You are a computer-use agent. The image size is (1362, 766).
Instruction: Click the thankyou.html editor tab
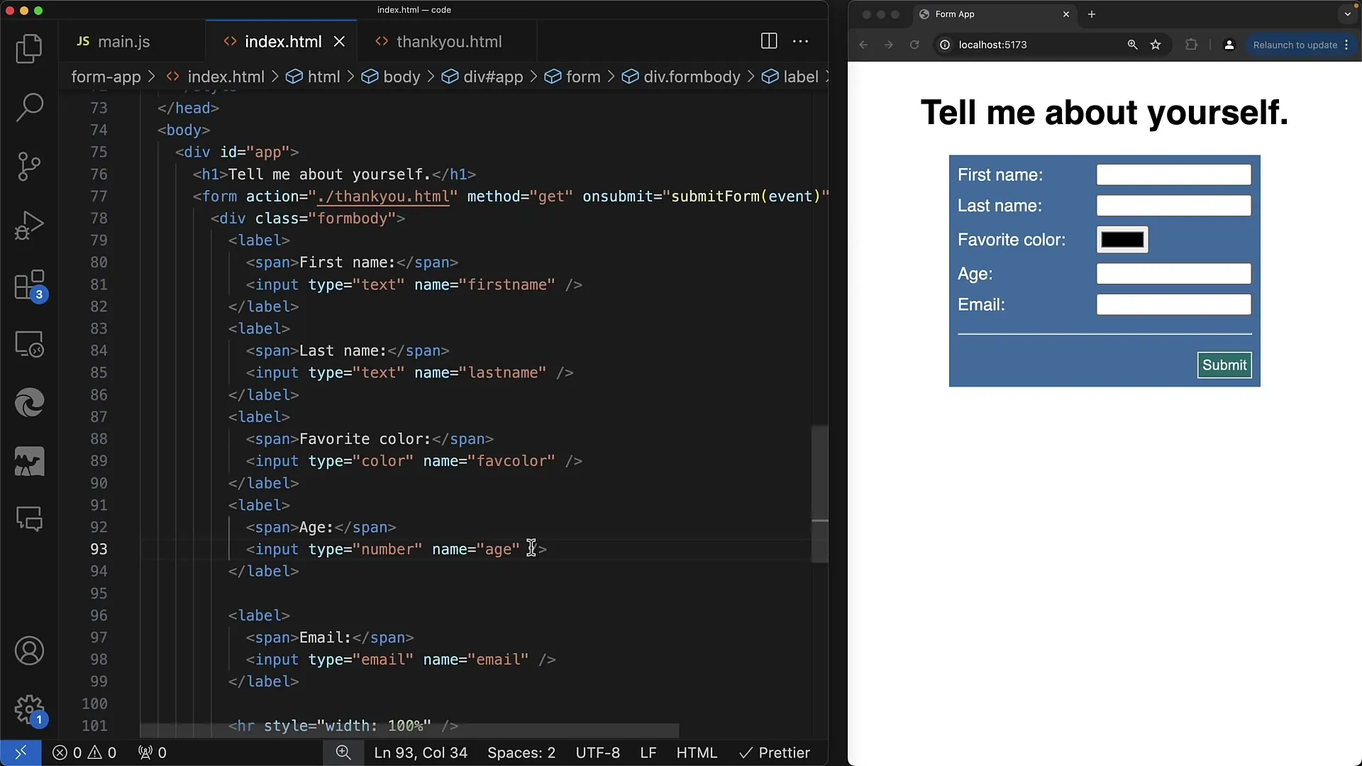pyautogui.click(x=449, y=41)
